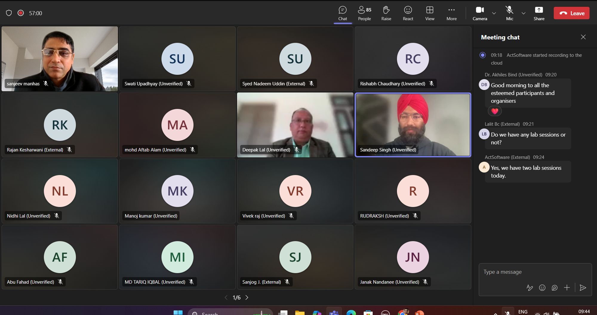This screenshot has height=315, width=597.
Task: Go to next page of participants
Action: pyautogui.click(x=247, y=297)
